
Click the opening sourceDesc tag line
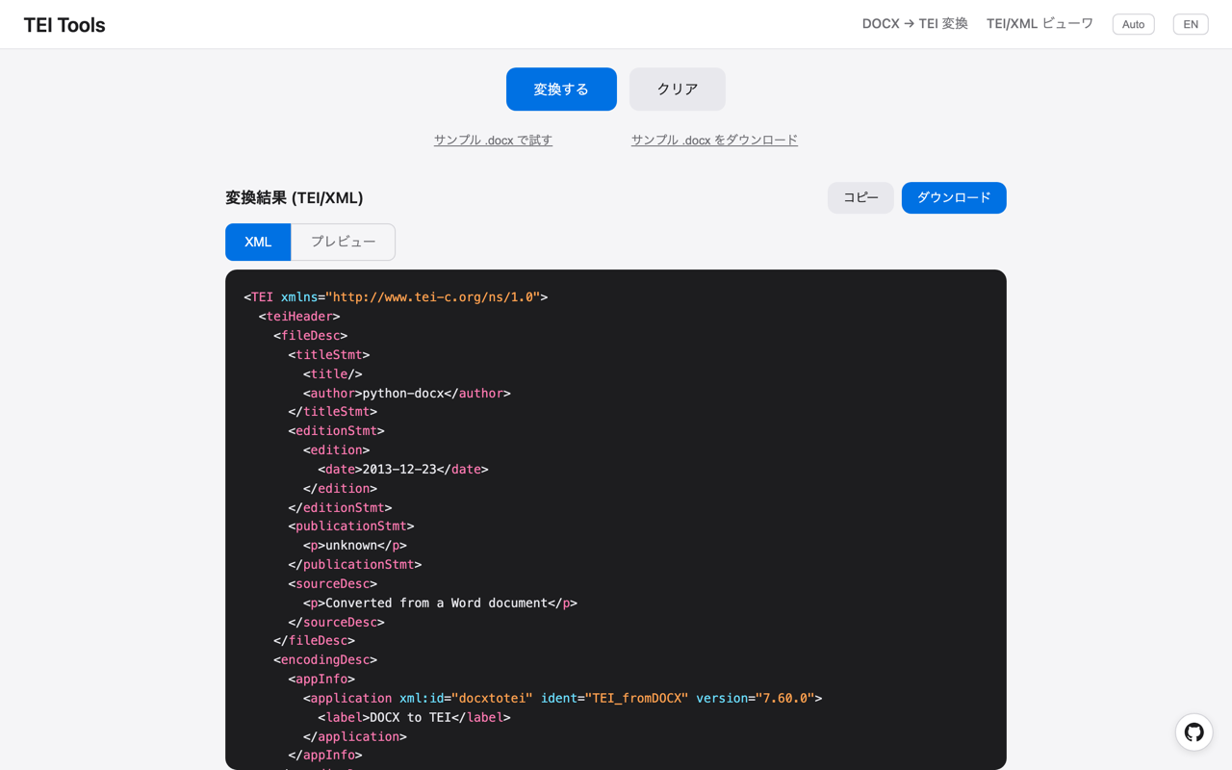click(x=333, y=584)
